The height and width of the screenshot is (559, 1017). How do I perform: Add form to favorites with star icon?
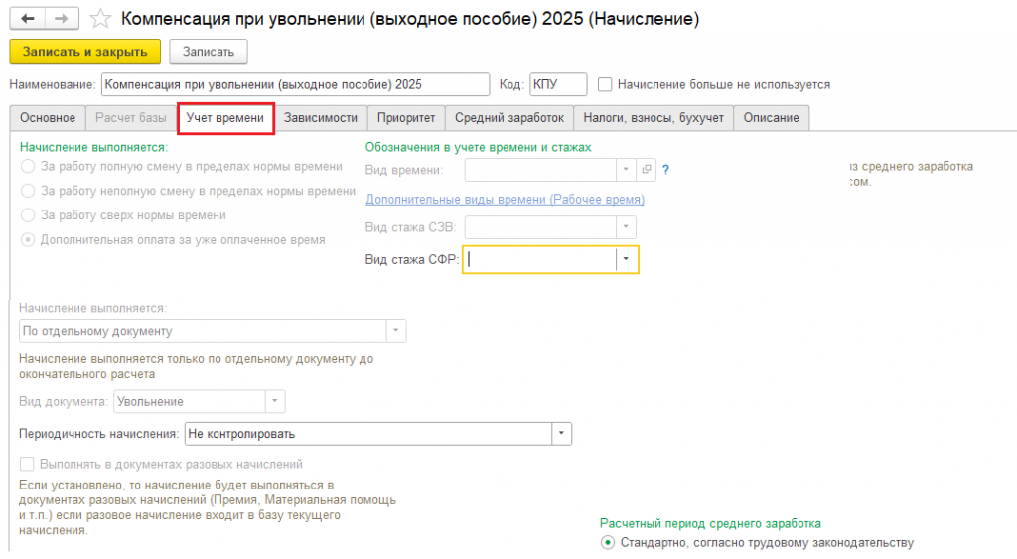click(100, 19)
